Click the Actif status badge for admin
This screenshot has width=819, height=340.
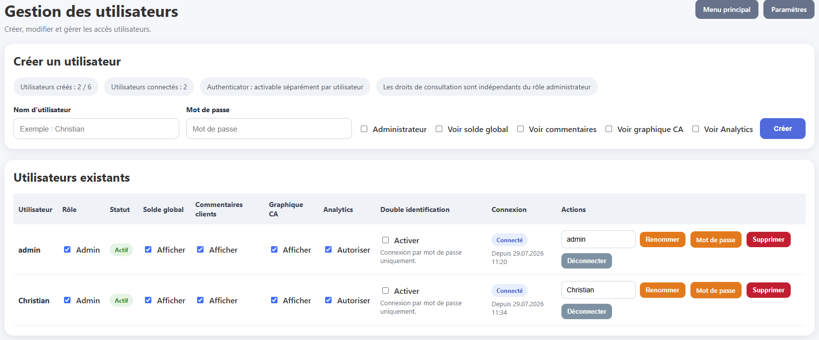(121, 250)
